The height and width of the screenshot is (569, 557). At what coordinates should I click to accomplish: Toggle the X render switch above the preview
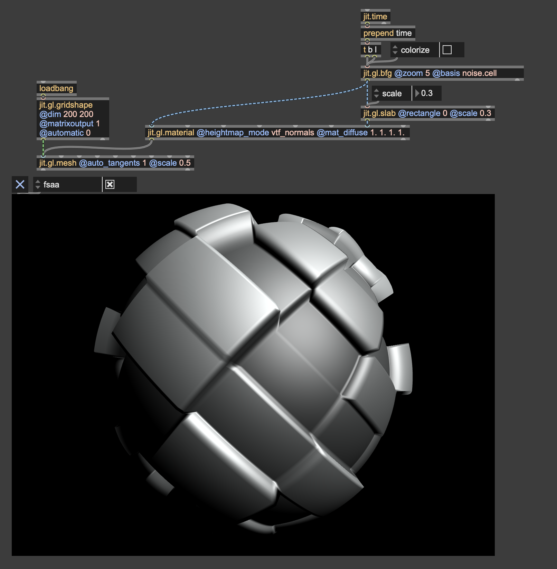(20, 184)
